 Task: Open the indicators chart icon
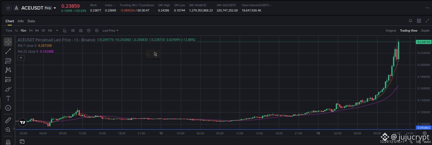65,31
